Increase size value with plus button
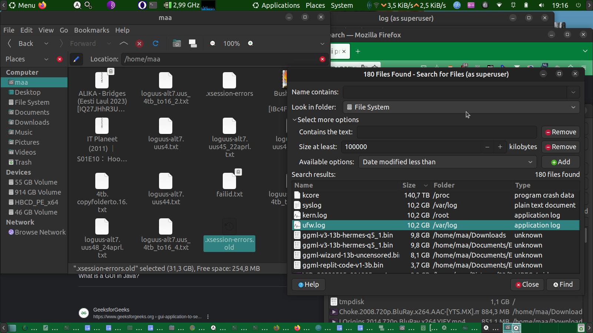Image resolution: width=593 pixels, height=333 pixels. [x=500, y=147]
